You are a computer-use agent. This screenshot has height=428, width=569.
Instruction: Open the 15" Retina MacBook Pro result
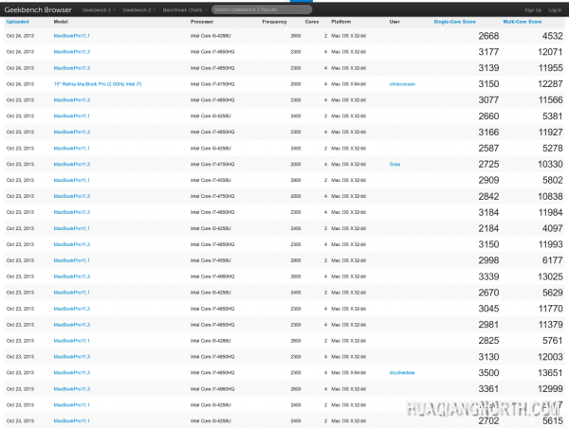(x=98, y=84)
